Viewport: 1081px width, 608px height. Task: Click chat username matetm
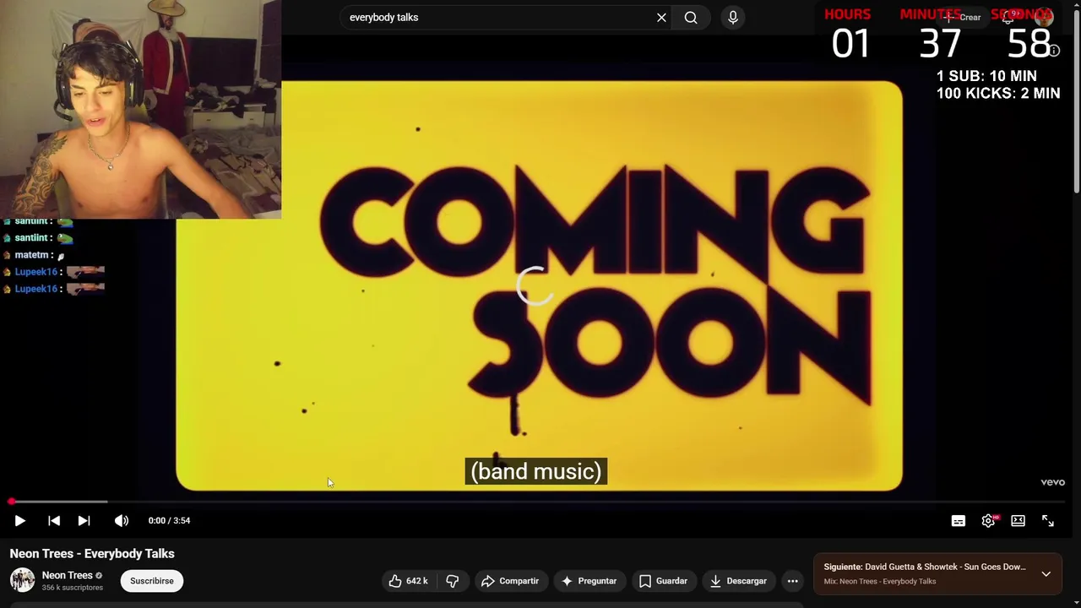click(31, 255)
